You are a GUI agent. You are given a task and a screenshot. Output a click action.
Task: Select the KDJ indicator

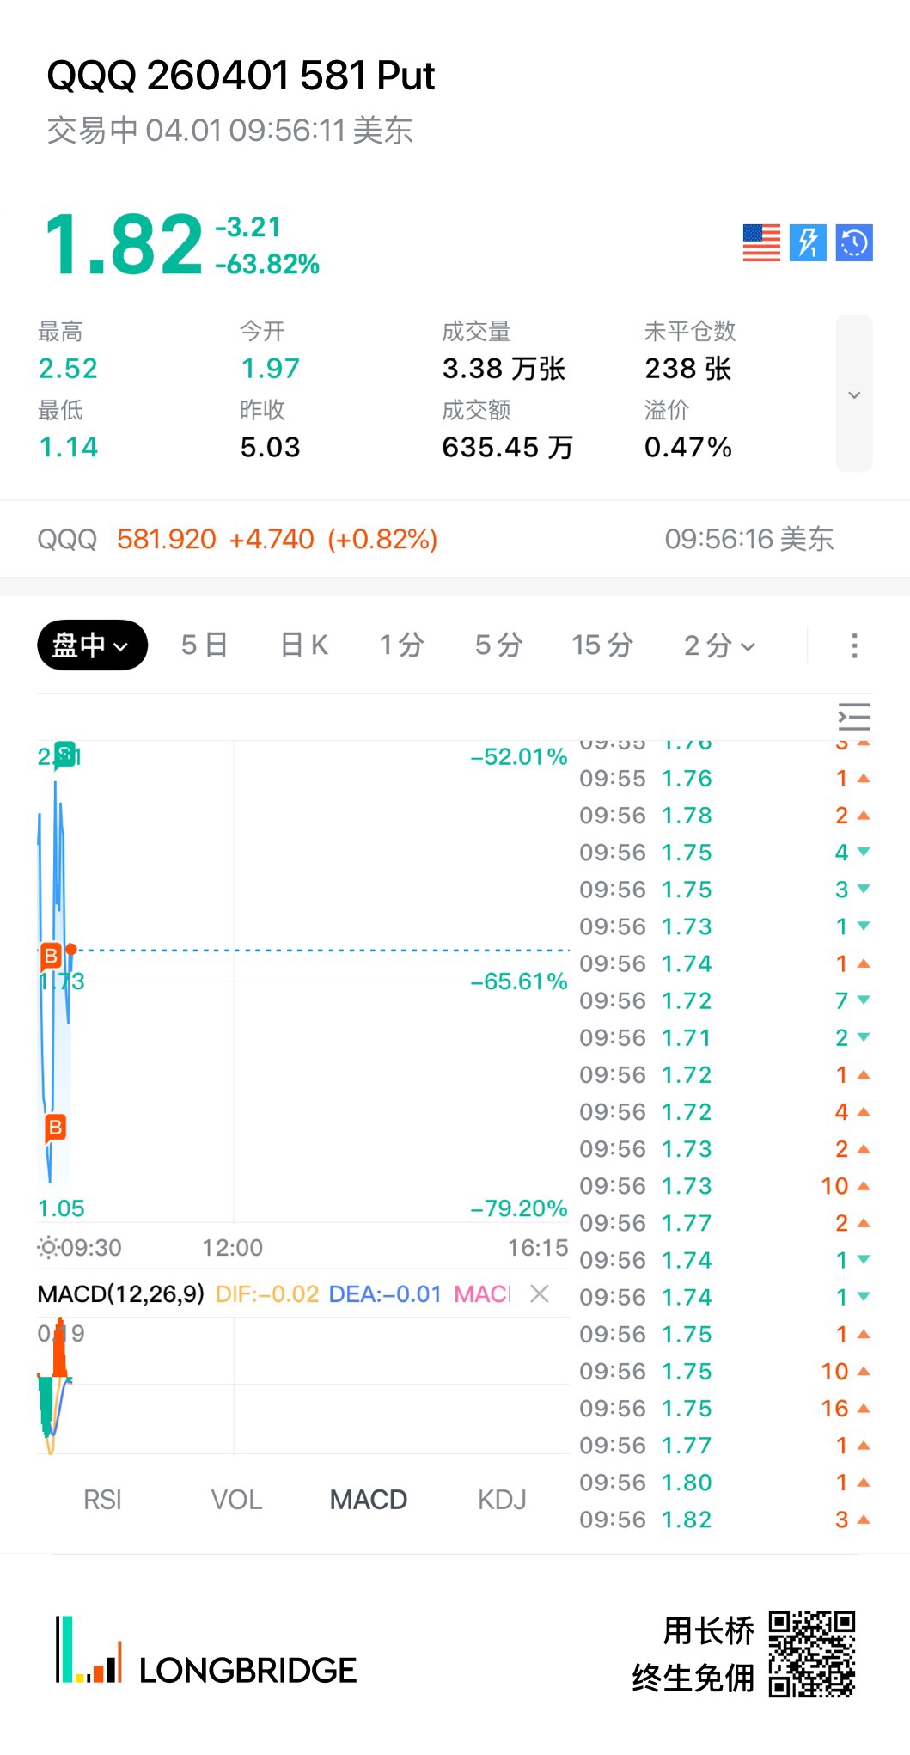[502, 1500]
